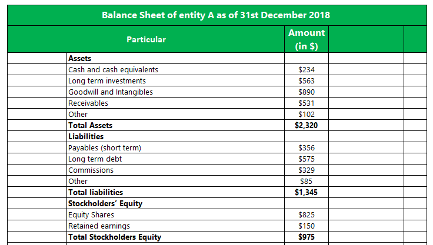Click the Amount (in $) header cell
This screenshot has width=433, height=245.
point(306,39)
